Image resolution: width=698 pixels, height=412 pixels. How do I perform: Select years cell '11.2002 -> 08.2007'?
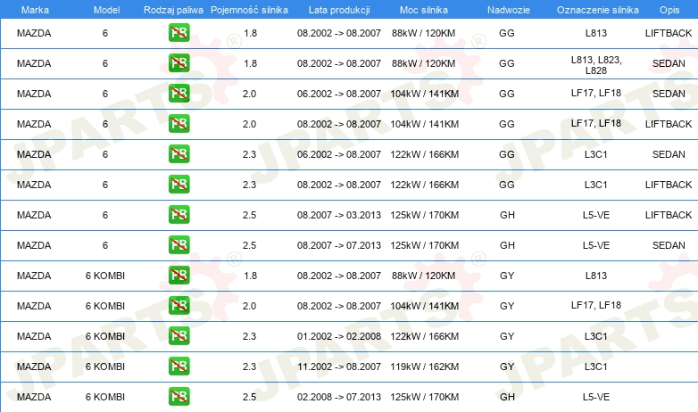(339, 367)
